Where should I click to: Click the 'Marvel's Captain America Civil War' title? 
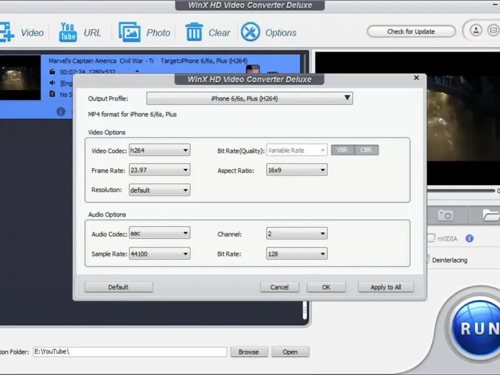pos(101,61)
